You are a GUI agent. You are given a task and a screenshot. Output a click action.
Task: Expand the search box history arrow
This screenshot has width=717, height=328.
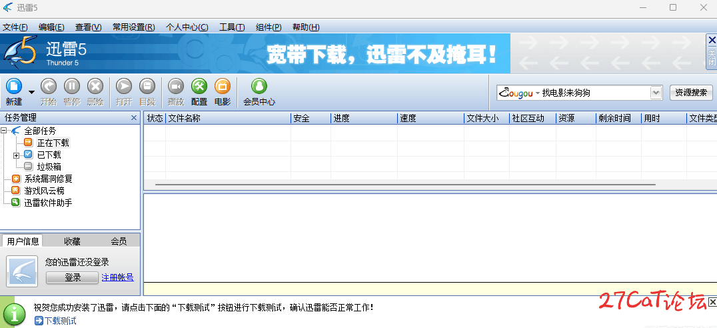(656, 93)
